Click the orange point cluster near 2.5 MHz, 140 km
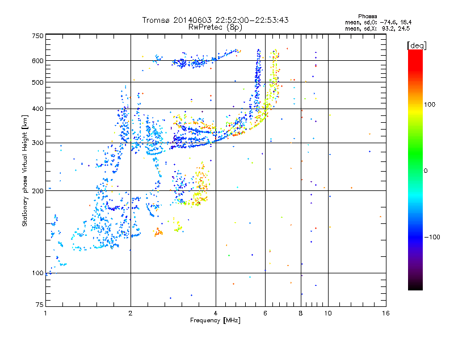 pos(158,232)
